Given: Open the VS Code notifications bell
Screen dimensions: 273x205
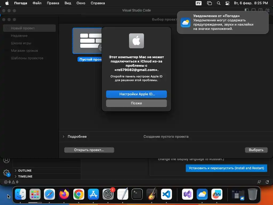Looking at the screenshot, I should (x=267, y=182).
